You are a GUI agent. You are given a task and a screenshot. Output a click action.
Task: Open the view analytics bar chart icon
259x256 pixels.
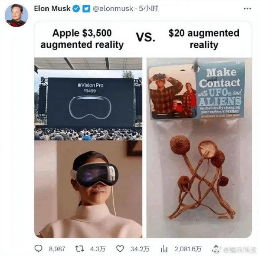164,249
